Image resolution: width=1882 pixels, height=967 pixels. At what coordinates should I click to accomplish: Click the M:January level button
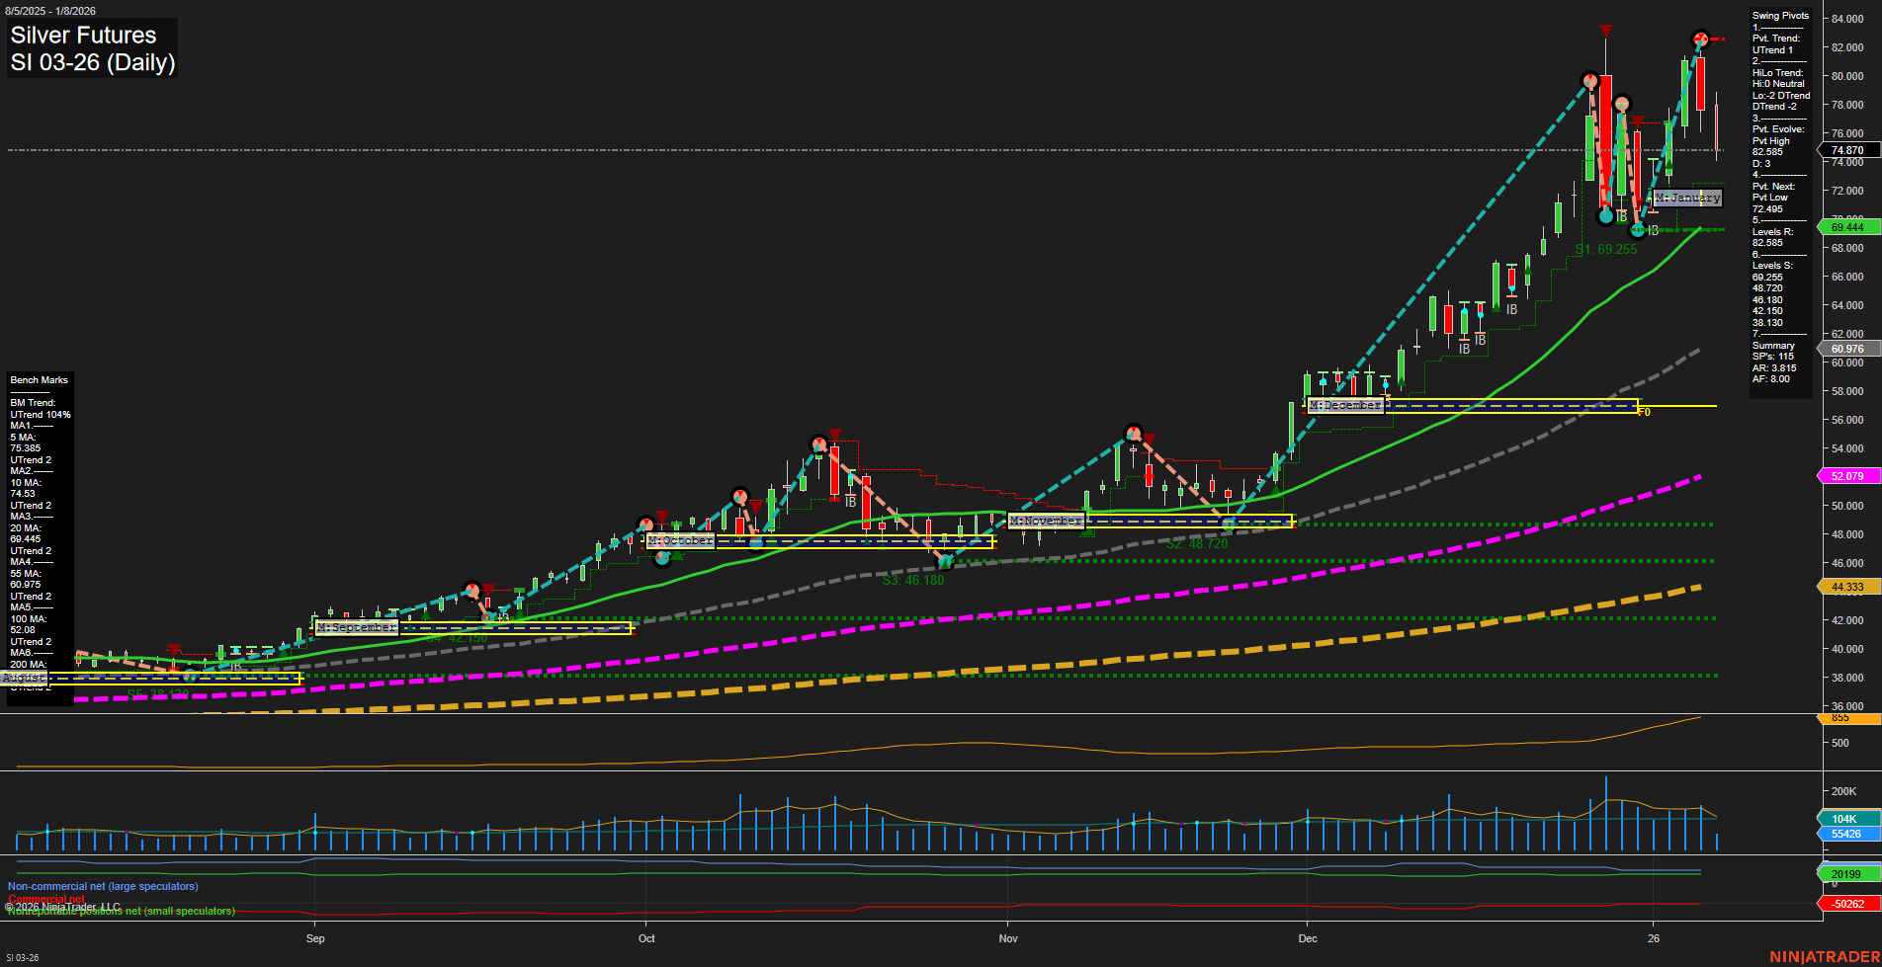pyautogui.click(x=1687, y=198)
